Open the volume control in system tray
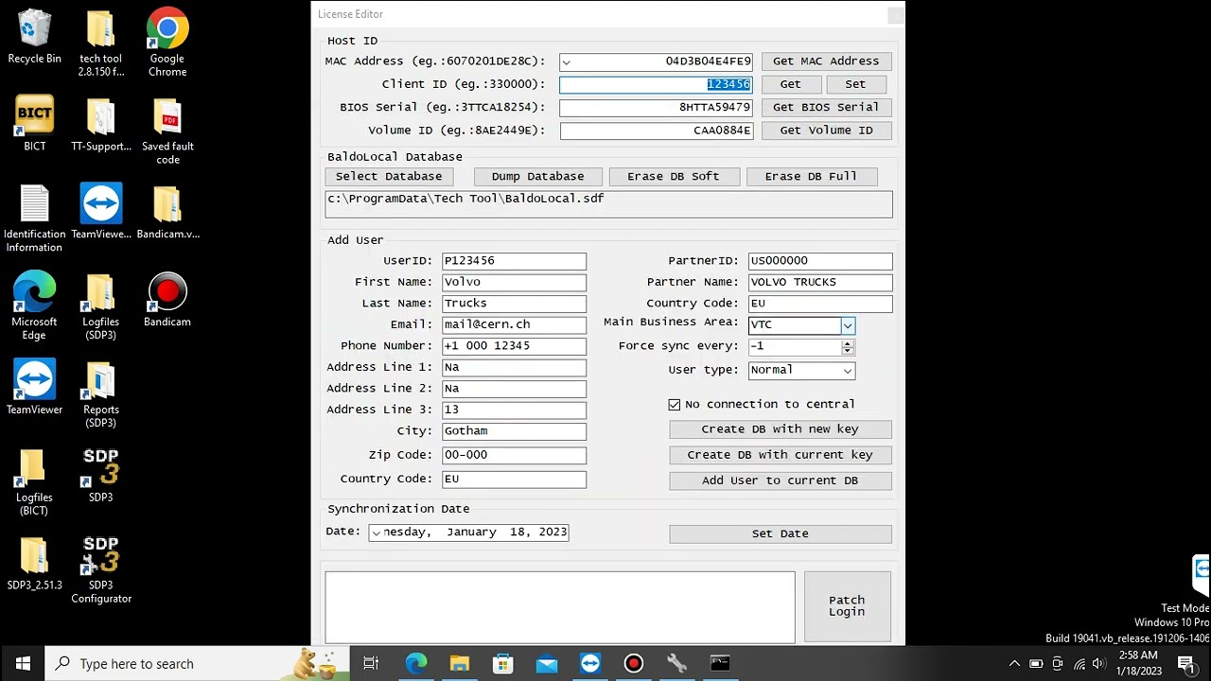The image size is (1211, 681). click(x=1099, y=663)
